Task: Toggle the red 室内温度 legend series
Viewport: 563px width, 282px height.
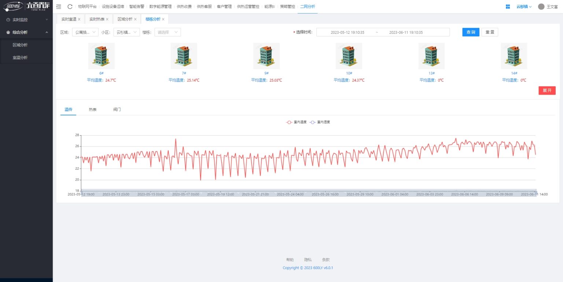Action: click(297, 122)
